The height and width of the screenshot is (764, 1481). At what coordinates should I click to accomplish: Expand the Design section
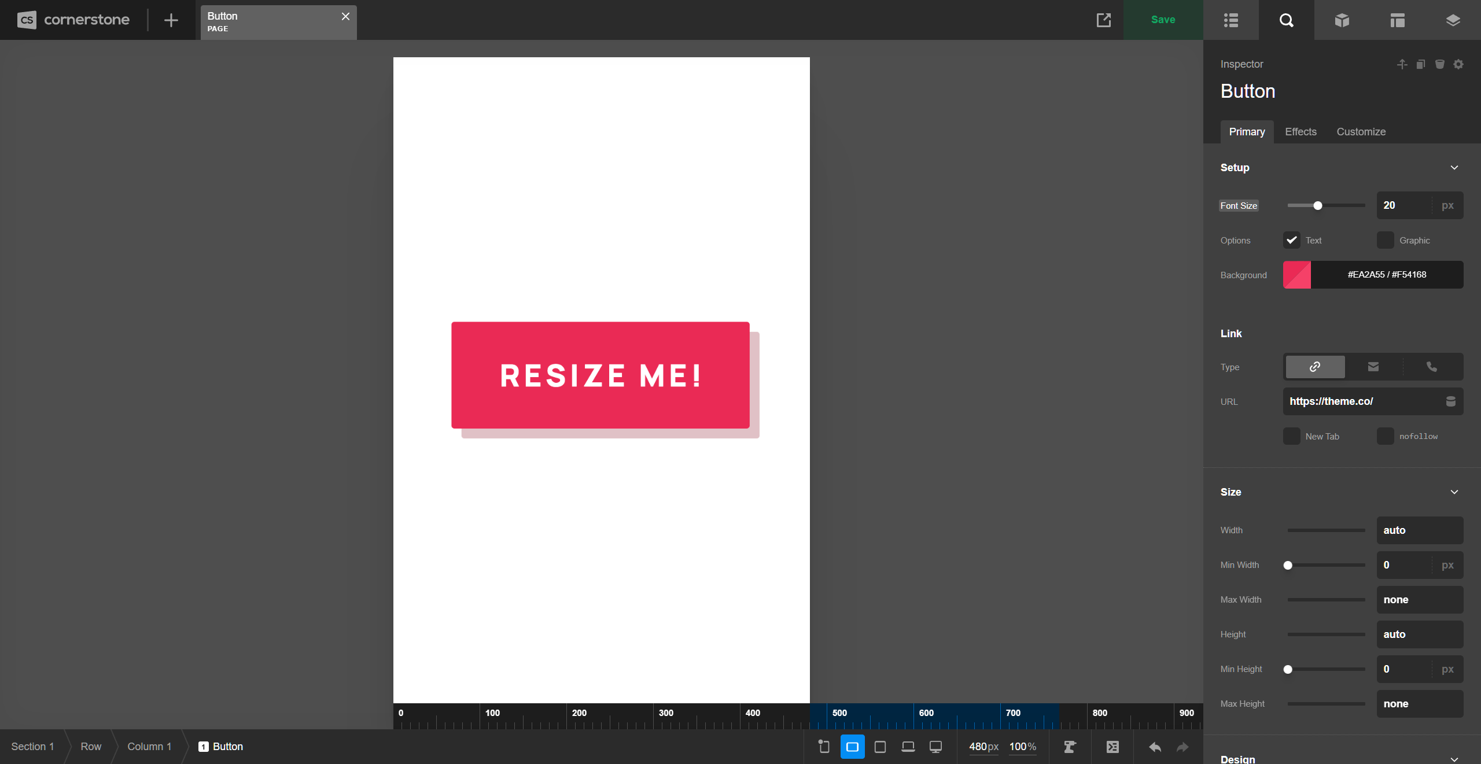(1454, 759)
